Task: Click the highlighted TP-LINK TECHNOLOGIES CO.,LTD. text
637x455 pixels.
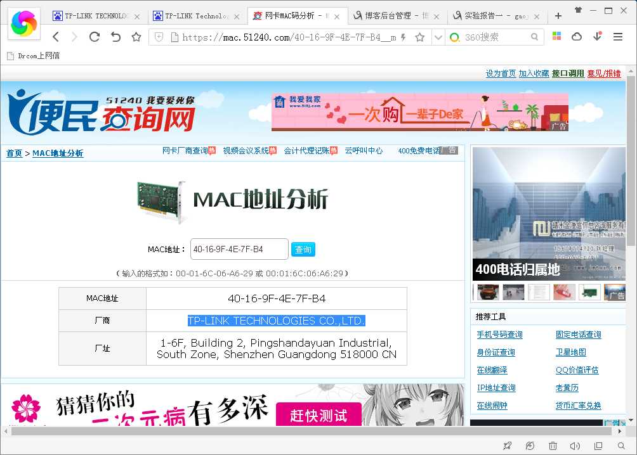Action: tap(276, 321)
